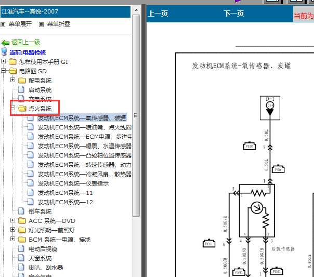Image resolution: width=314 pixels, height=277 pixels.
Task: Click page icon for 发动机ECM系统—ECM电源
Action: tap(31, 136)
